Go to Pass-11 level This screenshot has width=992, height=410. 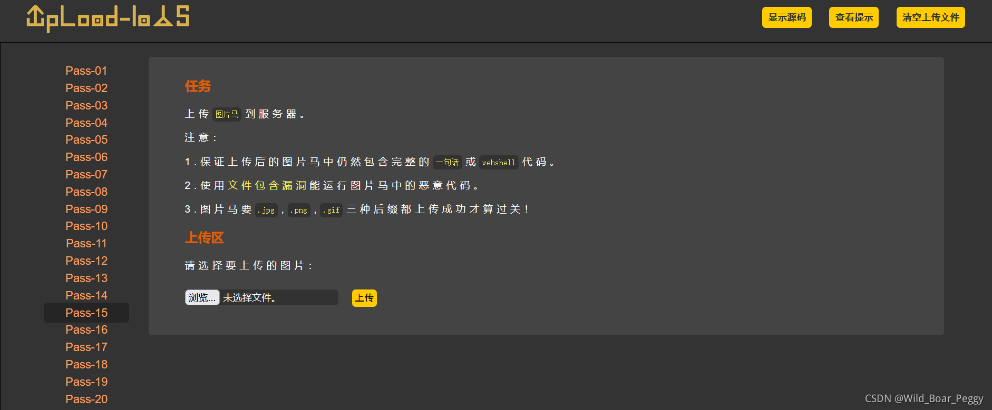click(86, 243)
